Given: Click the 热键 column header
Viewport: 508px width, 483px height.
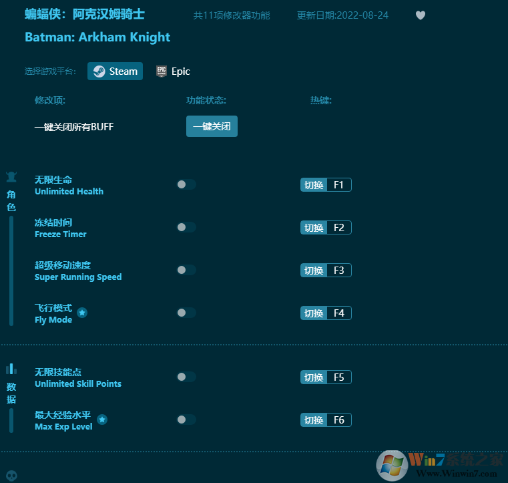Looking at the screenshot, I should [320, 100].
